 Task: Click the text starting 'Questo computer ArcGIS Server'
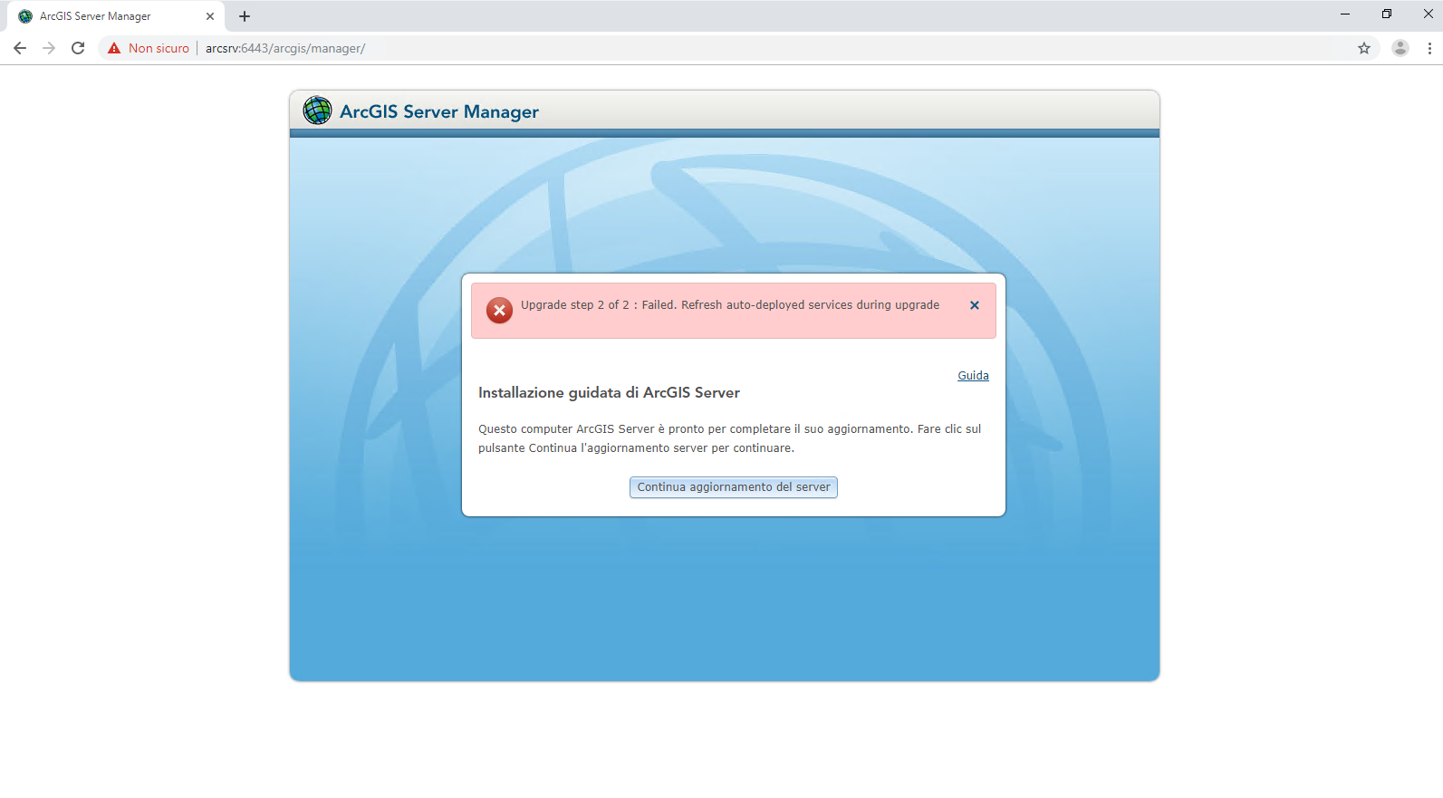coord(730,438)
